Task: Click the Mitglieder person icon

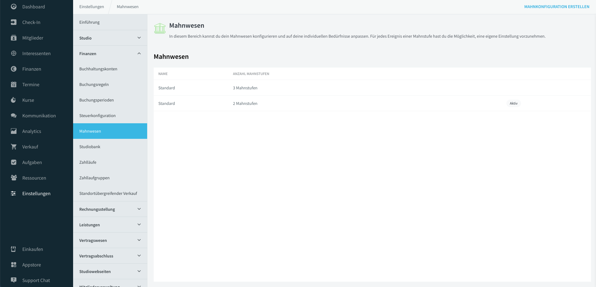Action: click(x=14, y=38)
